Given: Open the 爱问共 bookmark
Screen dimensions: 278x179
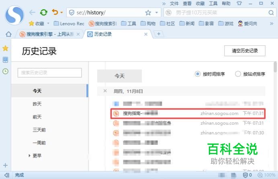Looking at the screenshot, I should click(247, 23).
